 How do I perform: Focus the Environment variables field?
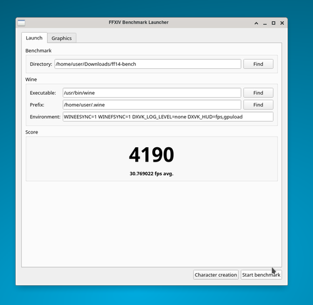point(168,116)
